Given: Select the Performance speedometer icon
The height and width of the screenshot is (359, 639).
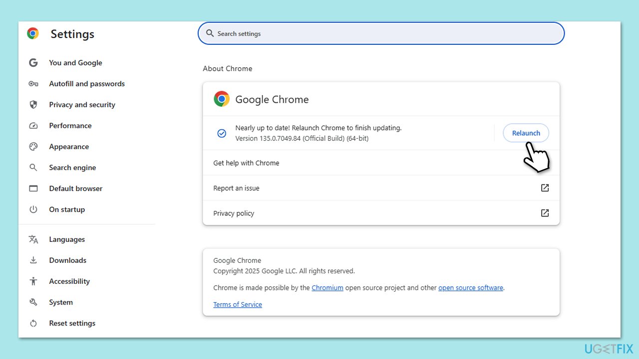Looking at the screenshot, I should 33,126.
